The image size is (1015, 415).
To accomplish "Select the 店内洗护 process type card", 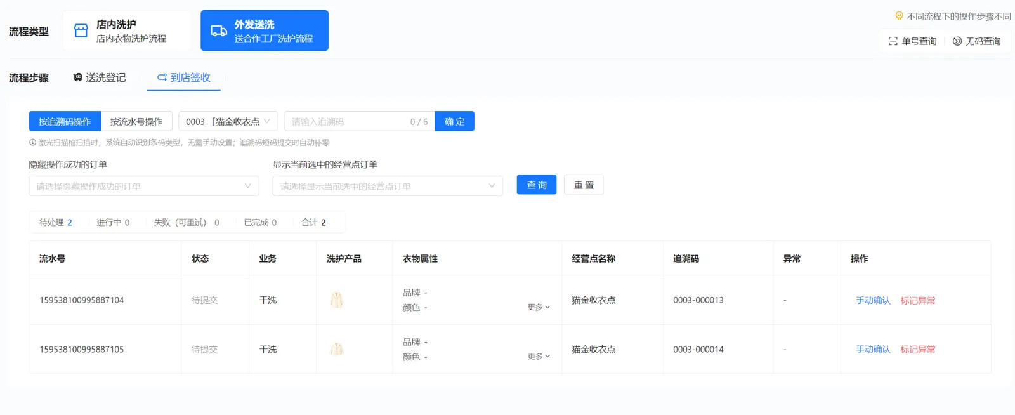I will 126,30.
